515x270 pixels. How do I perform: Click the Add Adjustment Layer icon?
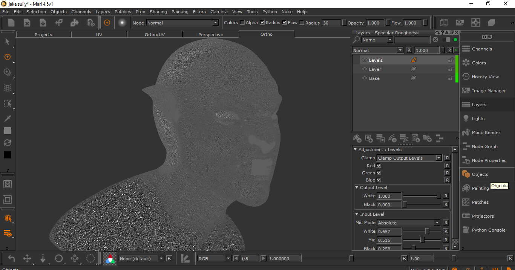(x=392, y=139)
